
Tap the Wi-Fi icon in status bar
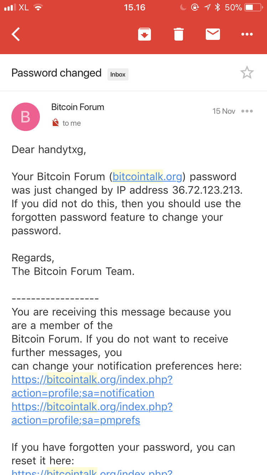pos(38,7)
